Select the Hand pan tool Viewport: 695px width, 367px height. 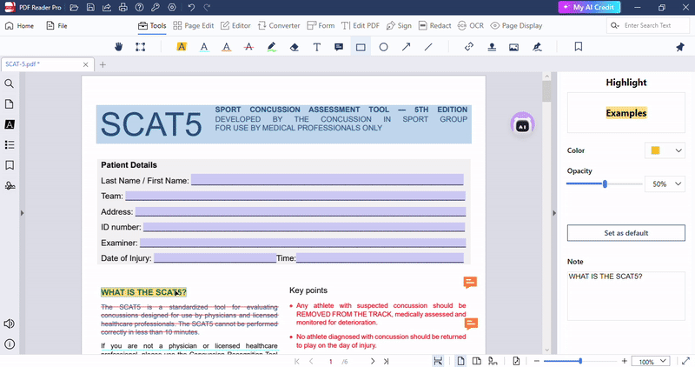tap(118, 47)
